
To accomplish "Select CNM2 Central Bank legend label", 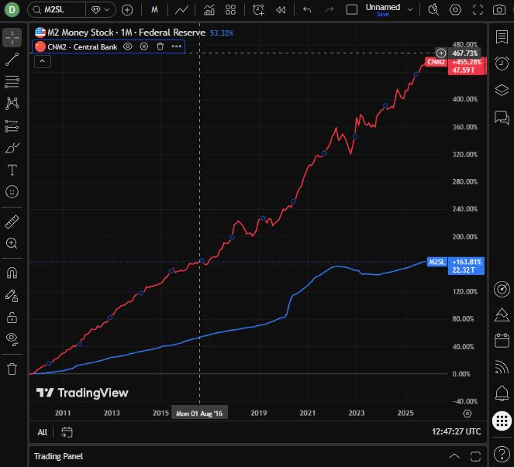I will click(82, 46).
